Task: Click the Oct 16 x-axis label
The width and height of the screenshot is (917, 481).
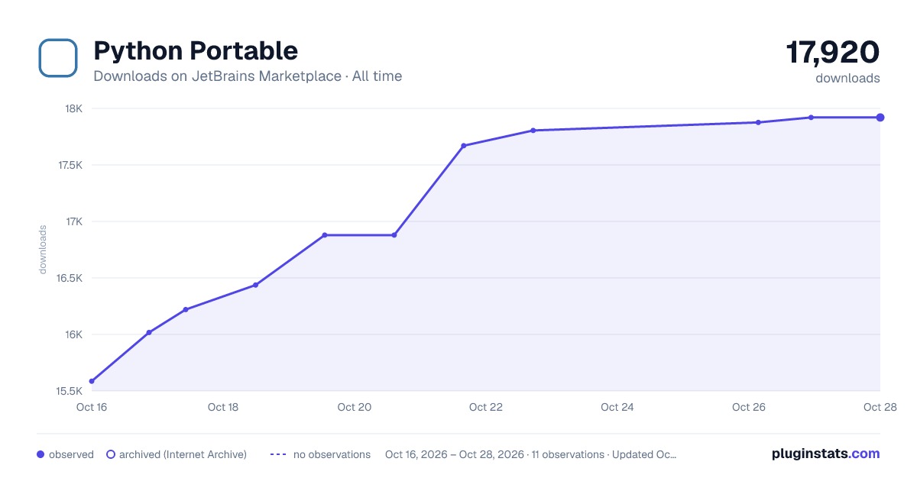Action: [92, 407]
